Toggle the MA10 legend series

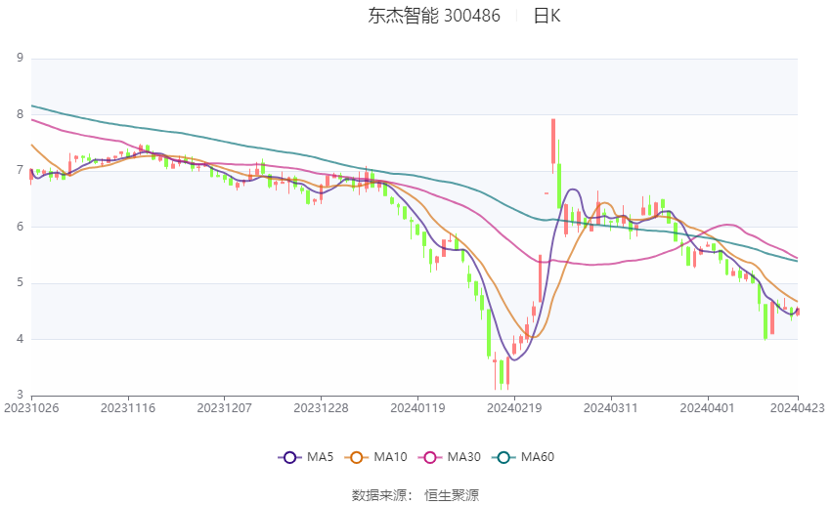tap(375, 457)
